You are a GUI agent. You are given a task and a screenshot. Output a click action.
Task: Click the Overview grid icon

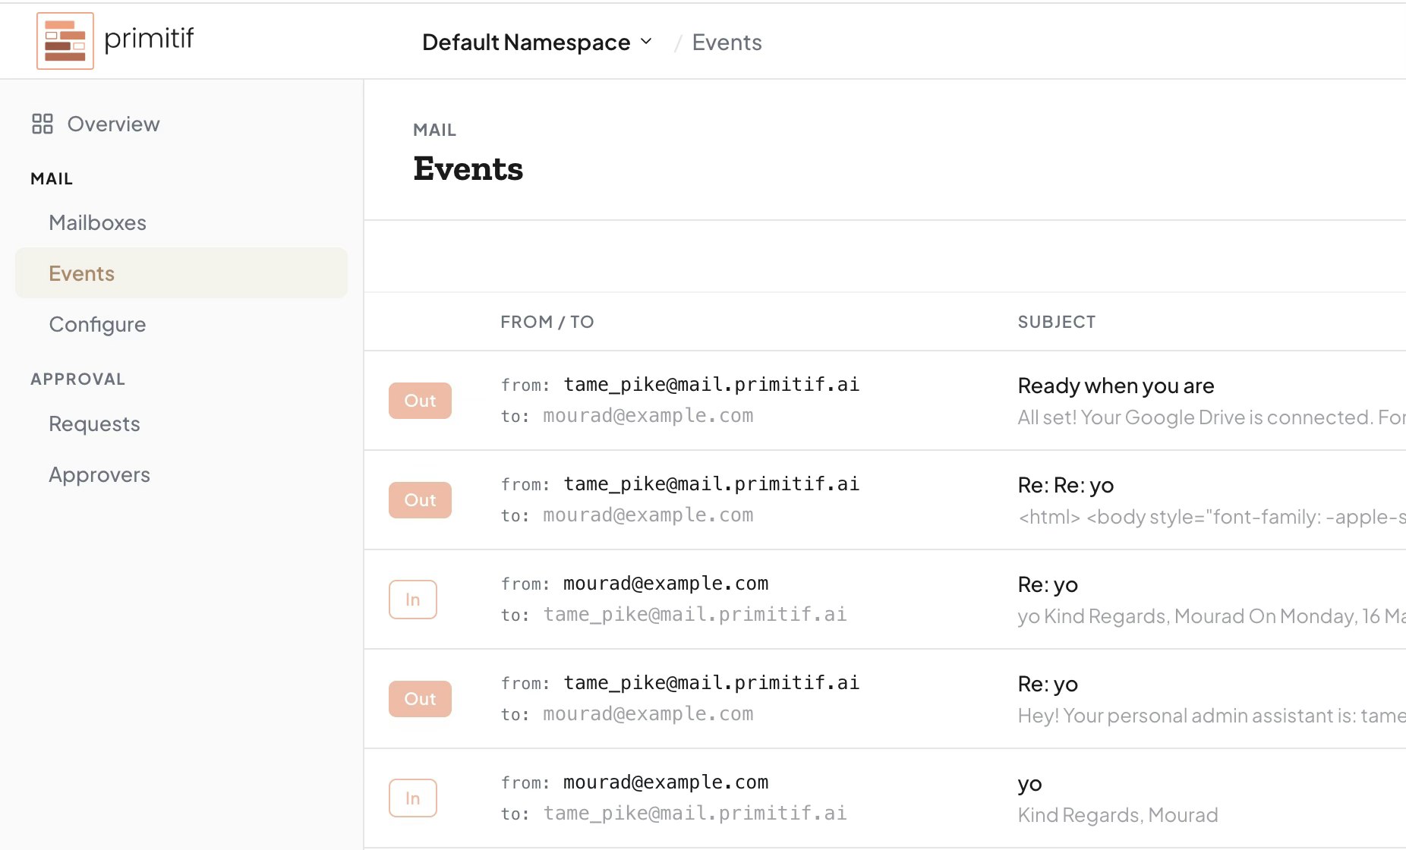tap(43, 124)
